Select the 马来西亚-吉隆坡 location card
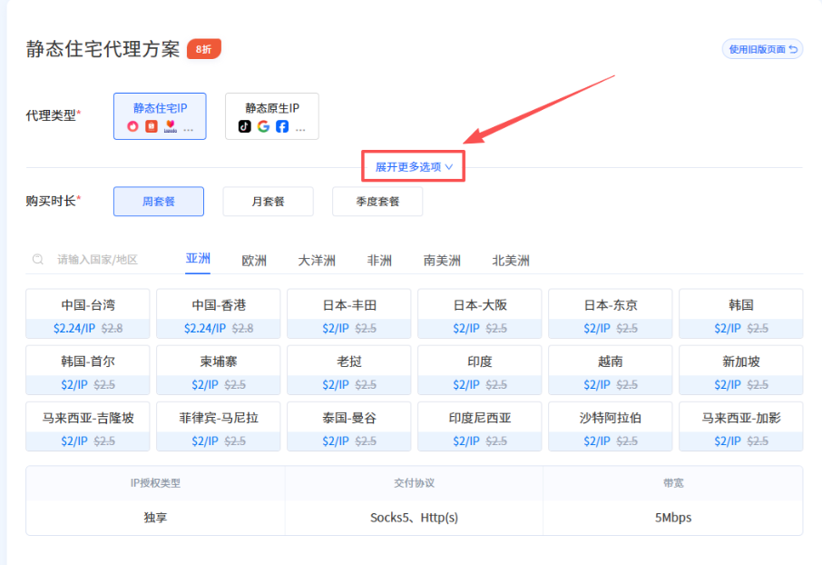The height and width of the screenshot is (565, 822). click(x=87, y=426)
